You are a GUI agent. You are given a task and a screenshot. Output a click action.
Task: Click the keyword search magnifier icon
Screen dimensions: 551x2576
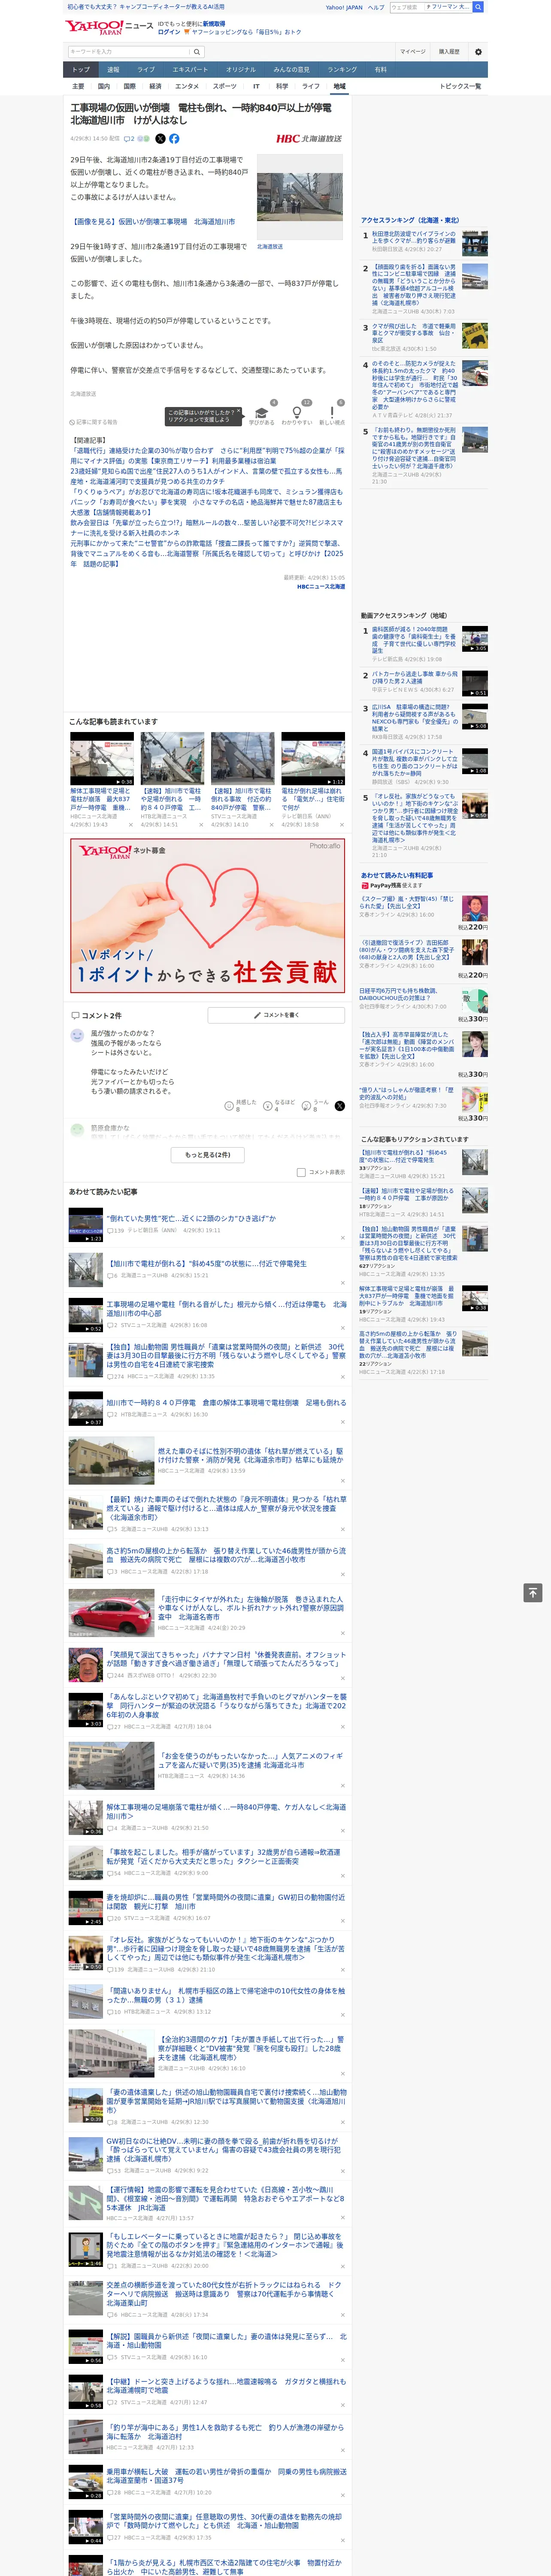pos(197,51)
